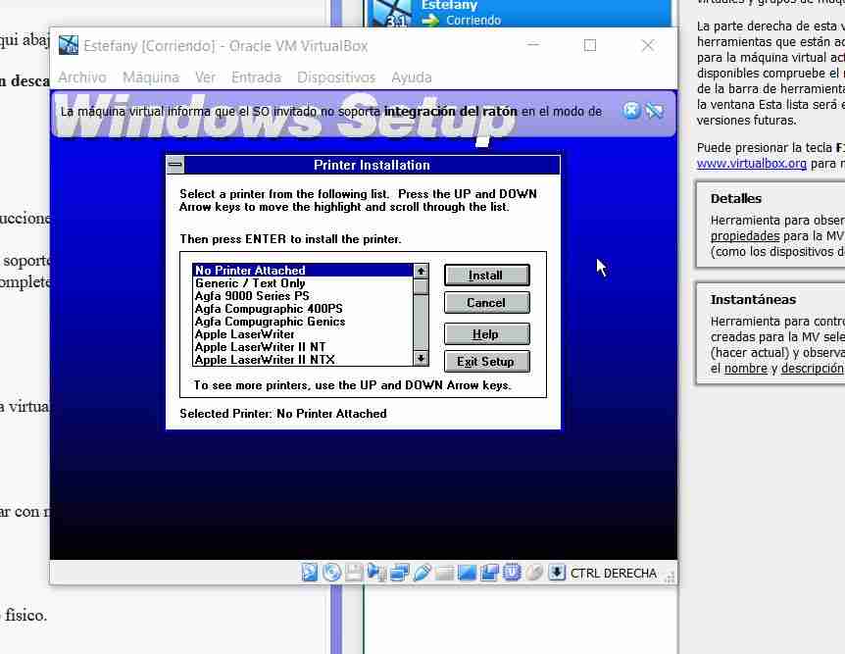Open the Dispositivos menu
Screen dimensions: 845x654
point(335,76)
